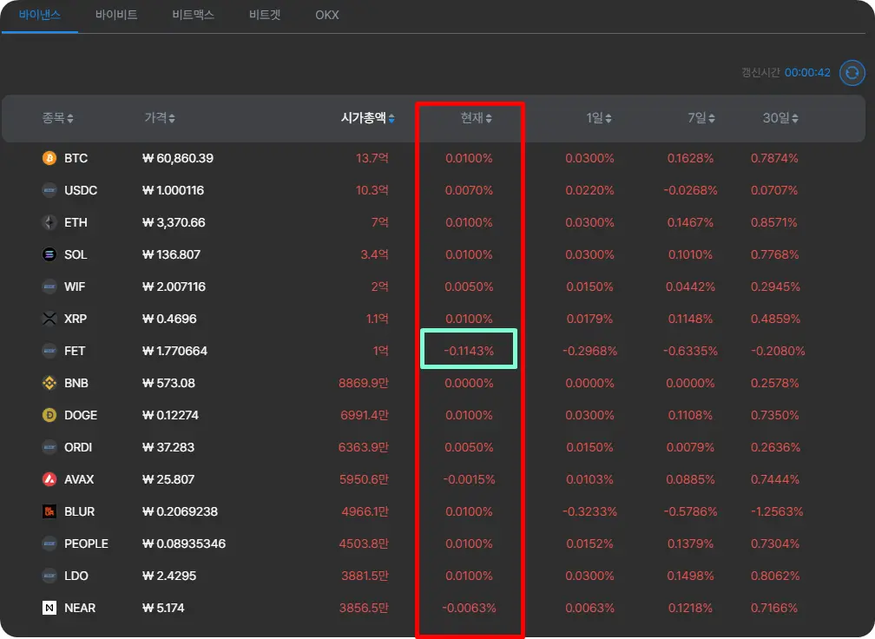Screen dimensions: 875x639
Task: Click the BLUR 7-day rate -0.5786%
Action: (690, 511)
